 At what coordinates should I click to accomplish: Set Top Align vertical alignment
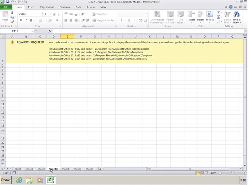[66, 14]
